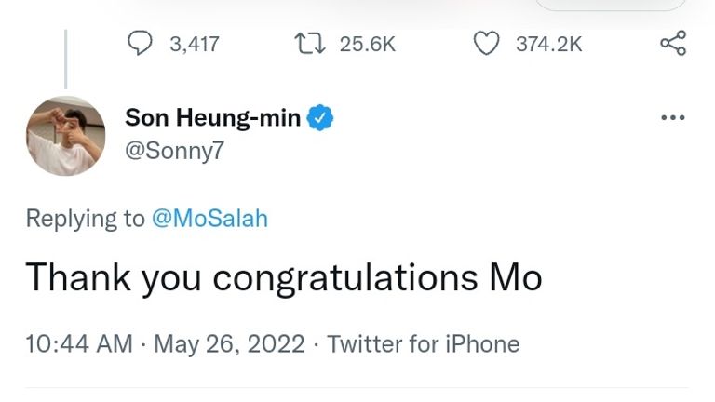This screenshot has width=715, height=402.
Task: Like the tweet with the heart icon
Action: click(x=486, y=43)
